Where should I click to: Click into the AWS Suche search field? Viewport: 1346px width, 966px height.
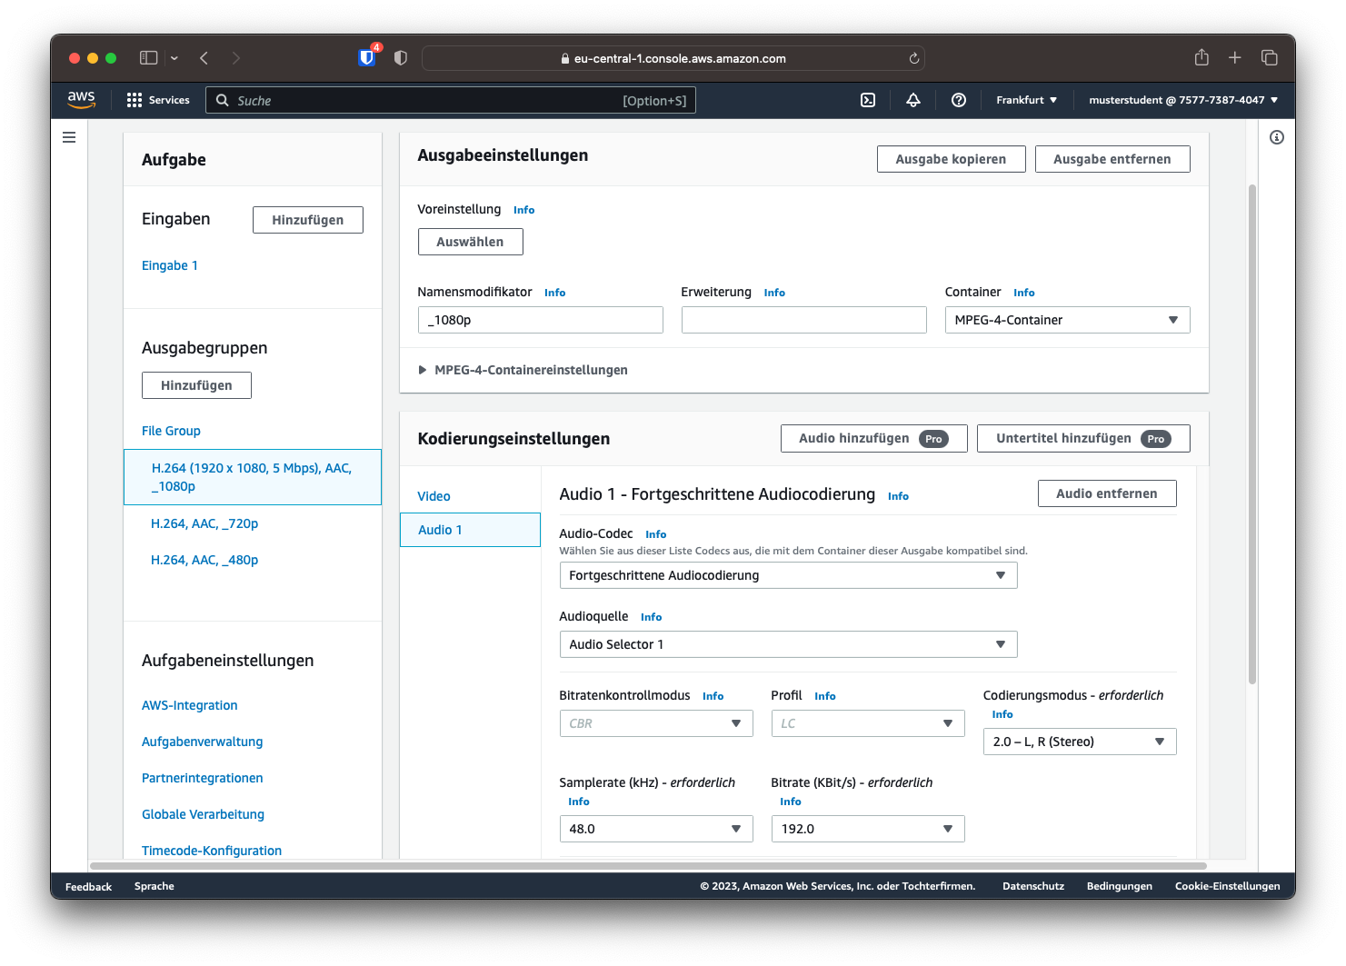[451, 100]
